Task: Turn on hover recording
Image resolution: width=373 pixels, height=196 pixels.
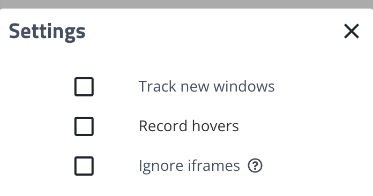Action: tap(84, 126)
